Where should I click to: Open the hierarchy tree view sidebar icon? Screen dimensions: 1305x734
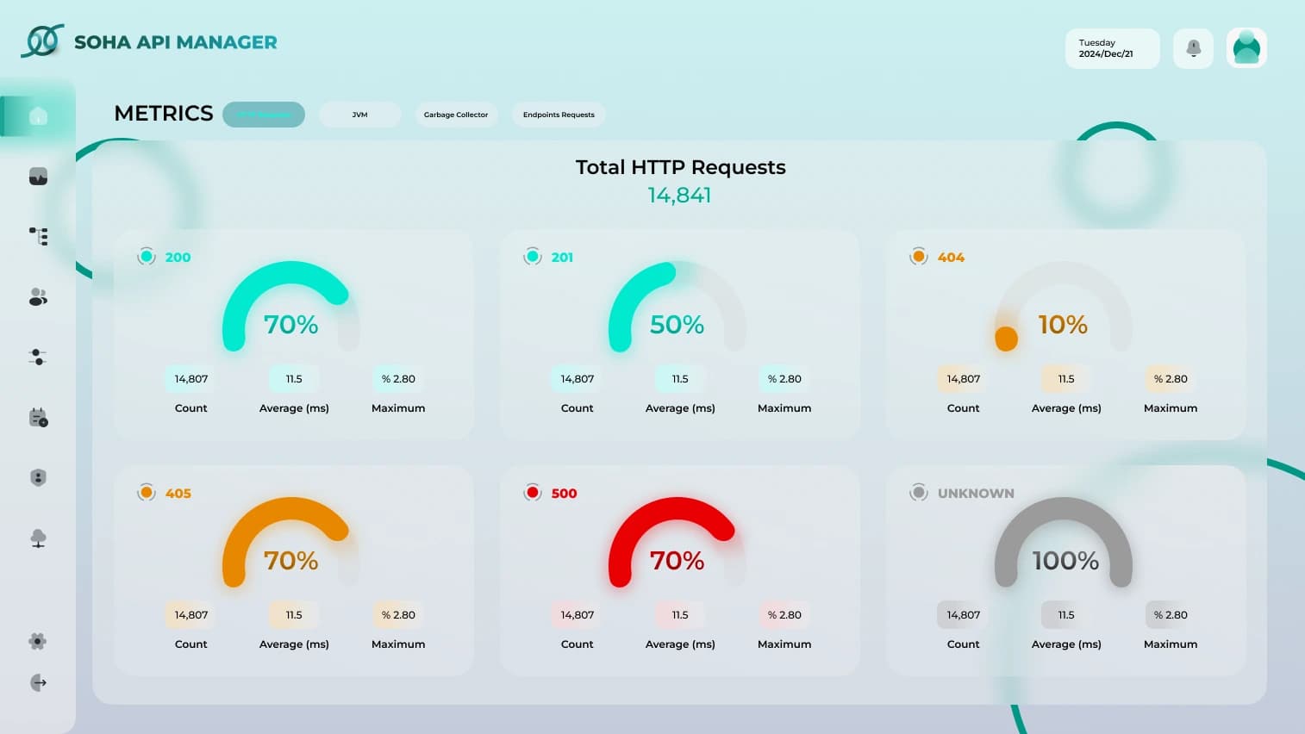coord(38,236)
